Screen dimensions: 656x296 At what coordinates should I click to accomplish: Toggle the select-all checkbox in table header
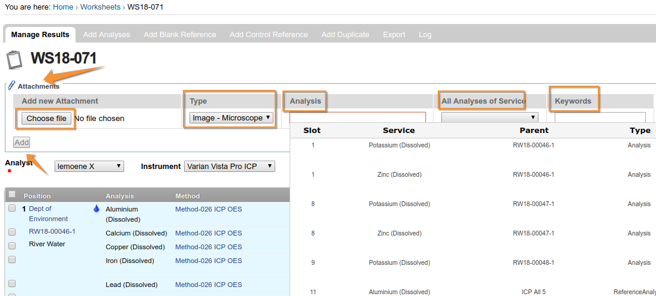pos(12,195)
